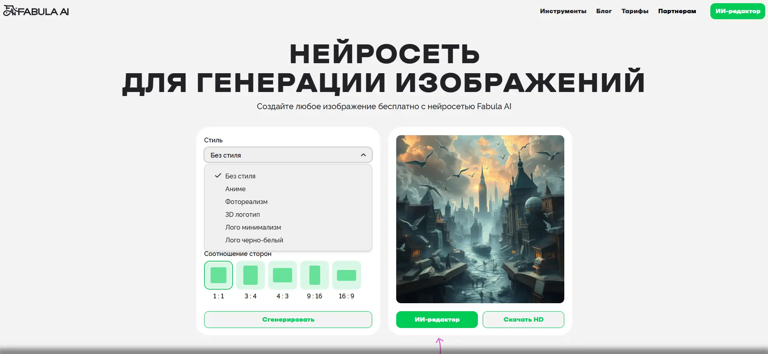Image resolution: width=768 pixels, height=354 pixels.
Task: Click the chevron arrow of the style dropdown
Action: click(x=363, y=155)
